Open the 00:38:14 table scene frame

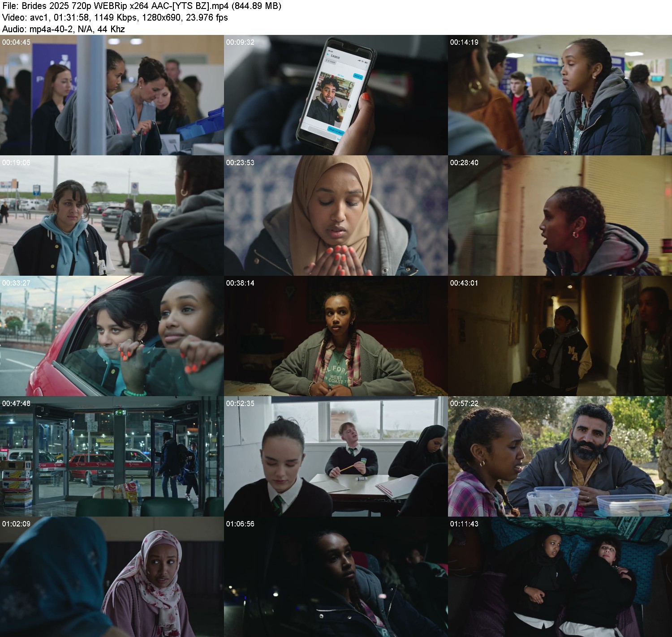coord(336,336)
